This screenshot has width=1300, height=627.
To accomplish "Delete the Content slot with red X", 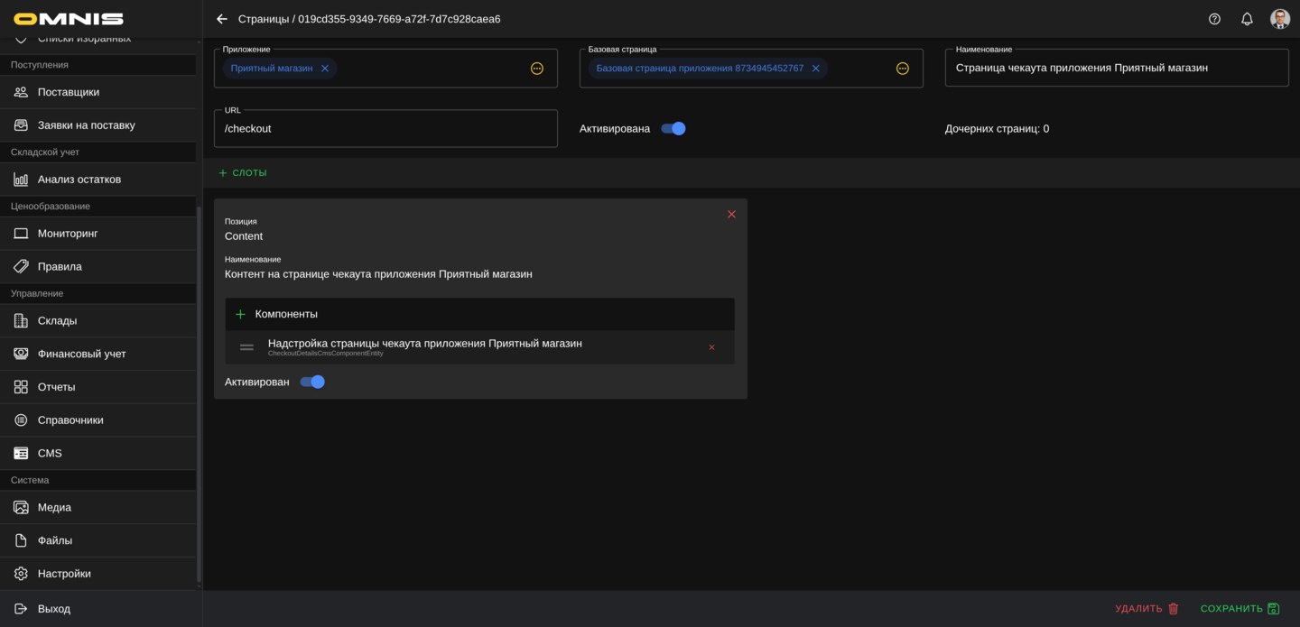I will click(731, 215).
